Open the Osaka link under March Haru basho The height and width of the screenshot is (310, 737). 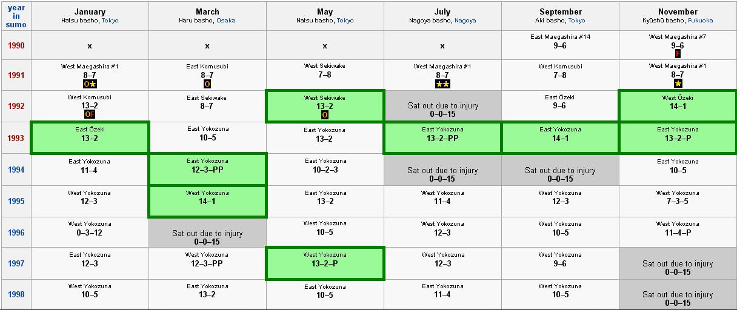coord(226,21)
